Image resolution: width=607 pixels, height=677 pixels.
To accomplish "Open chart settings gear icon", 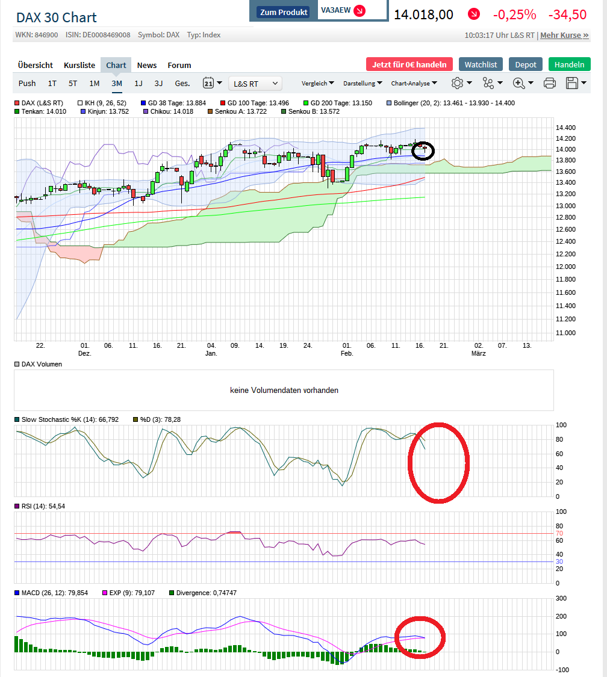I will tap(458, 83).
